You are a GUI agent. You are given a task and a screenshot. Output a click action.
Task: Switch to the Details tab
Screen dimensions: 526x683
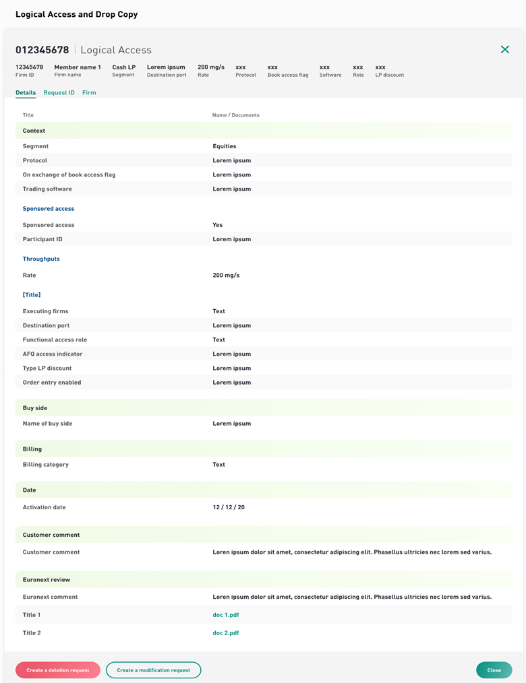[26, 92]
